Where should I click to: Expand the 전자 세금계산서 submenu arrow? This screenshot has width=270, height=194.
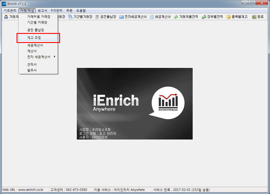(x=54, y=57)
